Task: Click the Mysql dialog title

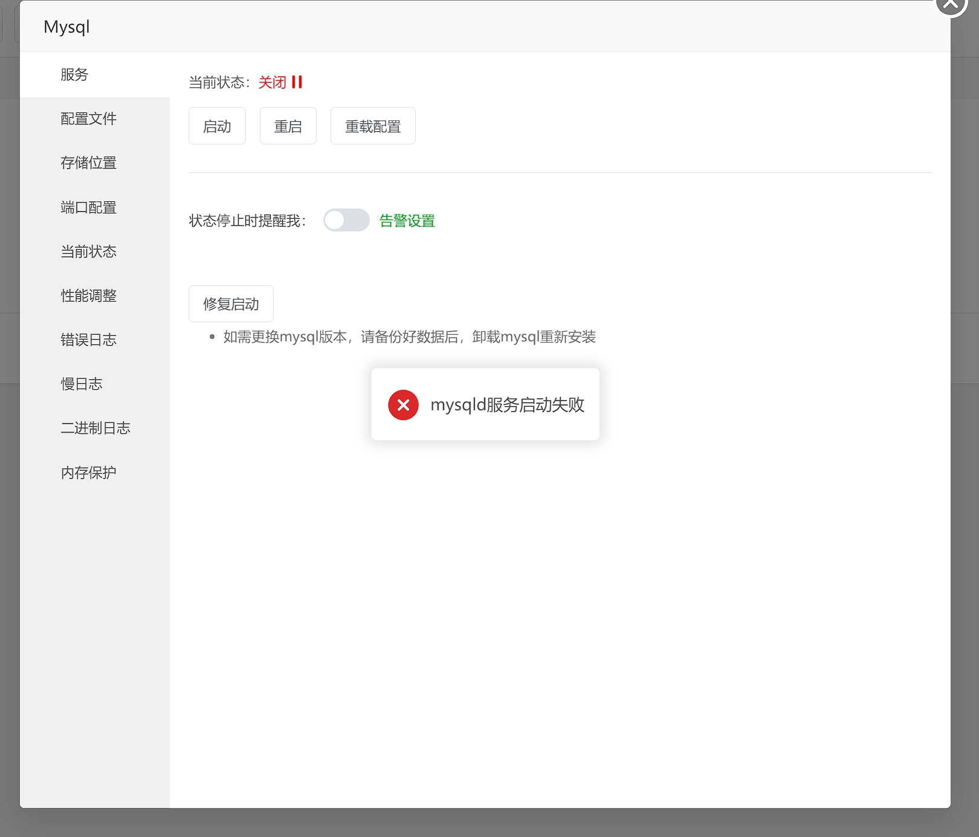Action: click(x=66, y=27)
